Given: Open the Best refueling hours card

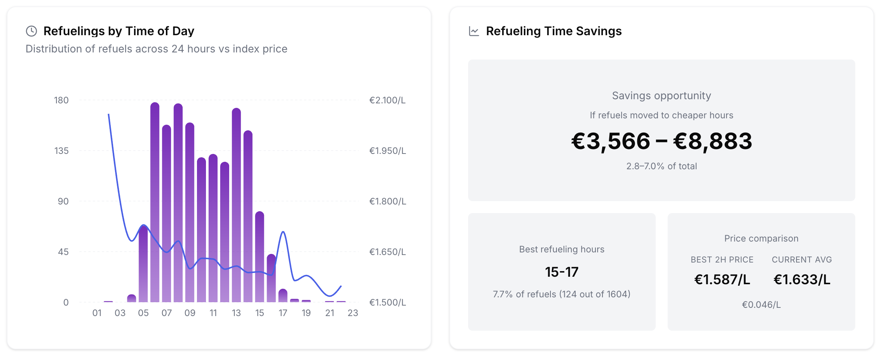Looking at the screenshot, I should [561, 271].
